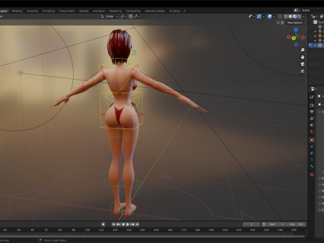
Task: Open the View Layer properties tab
Action: pyautogui.click(x=312, y=118)
